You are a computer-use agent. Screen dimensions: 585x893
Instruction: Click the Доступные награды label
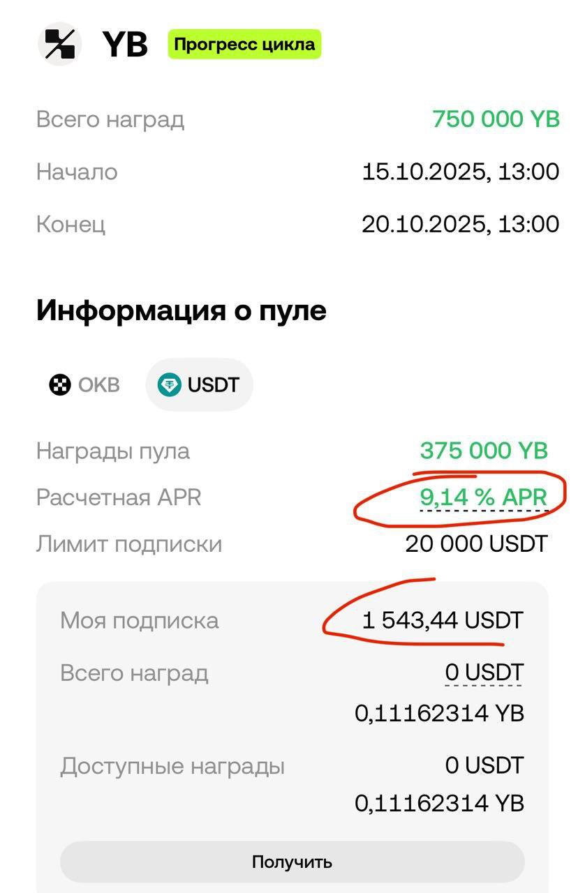(172, 766)
